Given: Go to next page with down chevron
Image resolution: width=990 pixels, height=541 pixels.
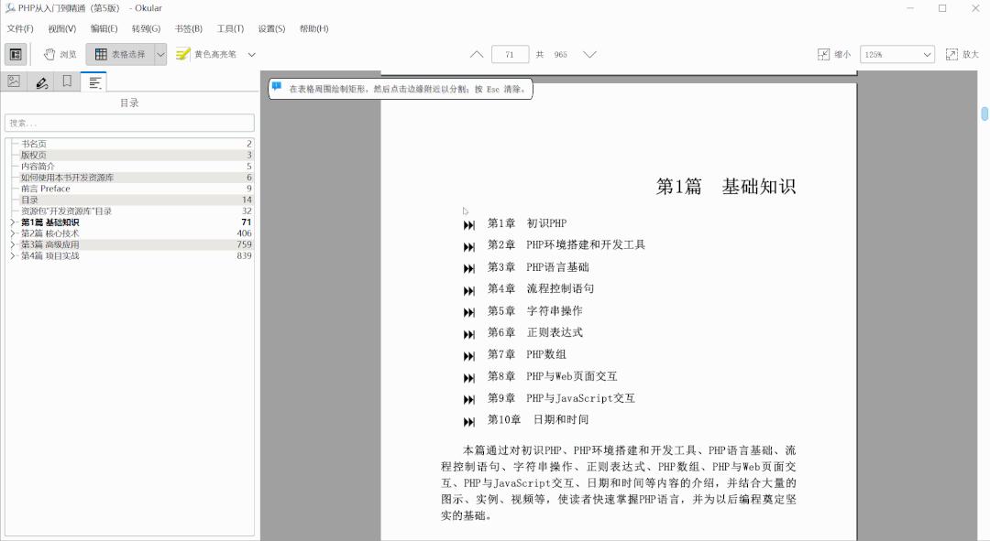Looking at the screenshot, I should pyautogui.click(x=589, y=54).
